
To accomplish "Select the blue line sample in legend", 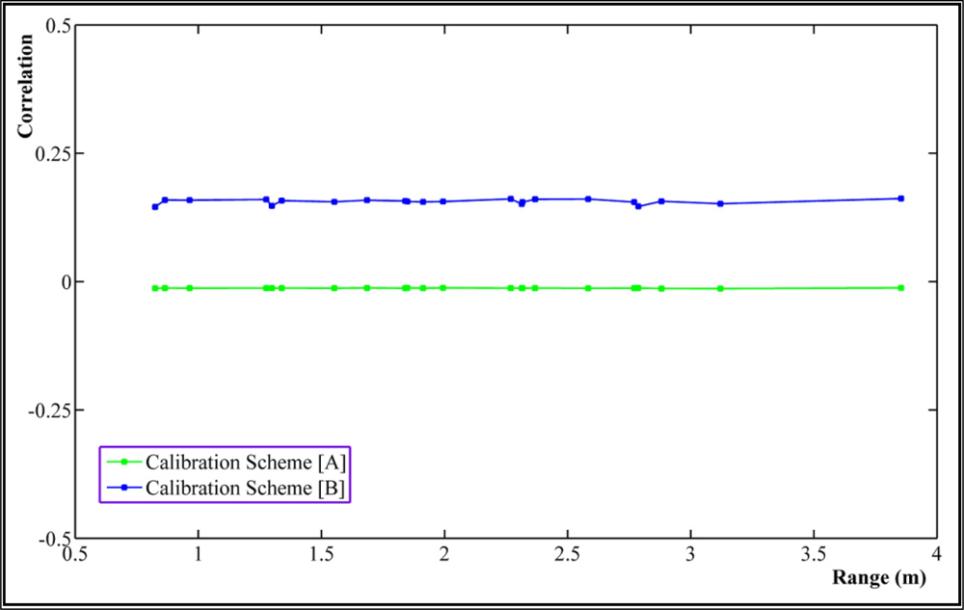I will [123, 488].
